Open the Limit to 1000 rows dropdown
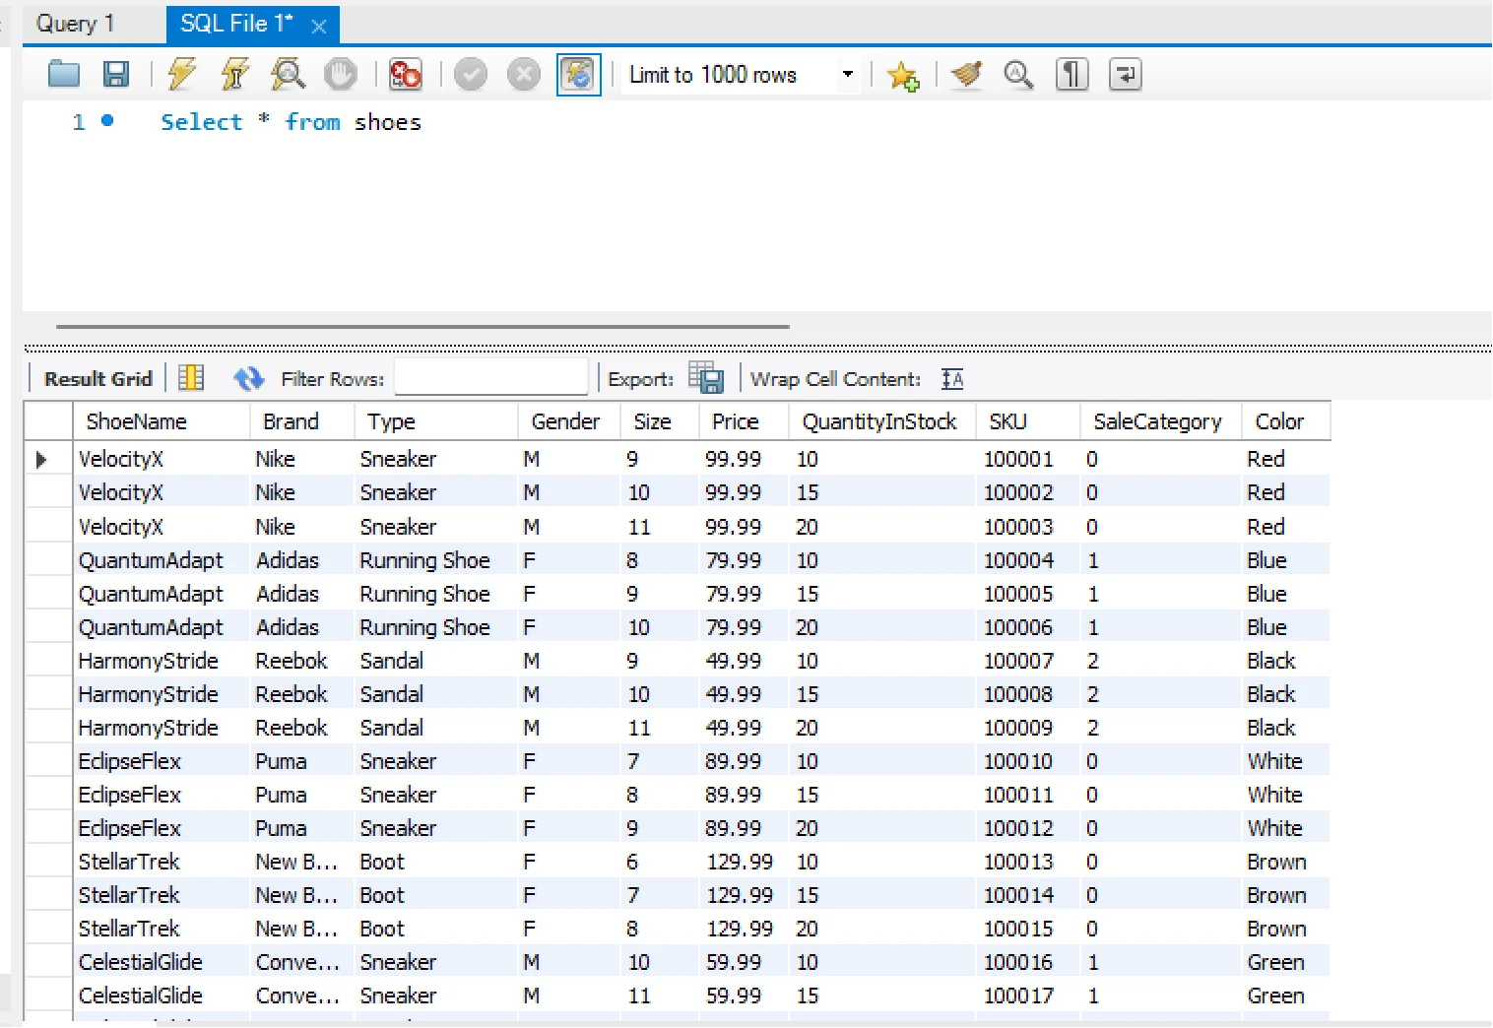1493x1028 pixels. (847, 75)
